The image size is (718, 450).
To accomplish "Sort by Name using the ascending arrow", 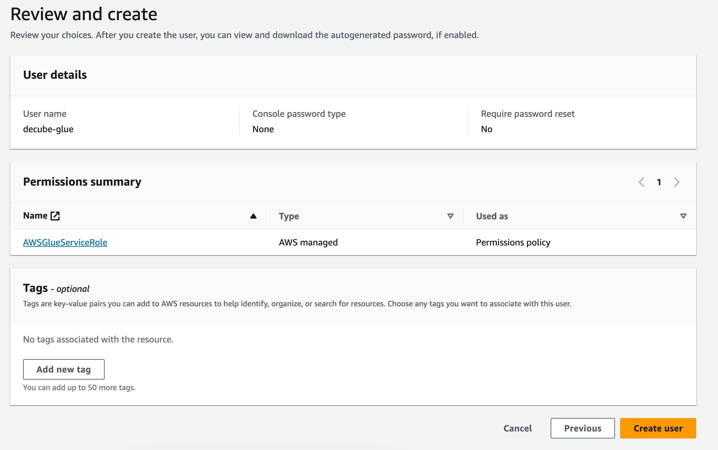I will coord(253,216).
